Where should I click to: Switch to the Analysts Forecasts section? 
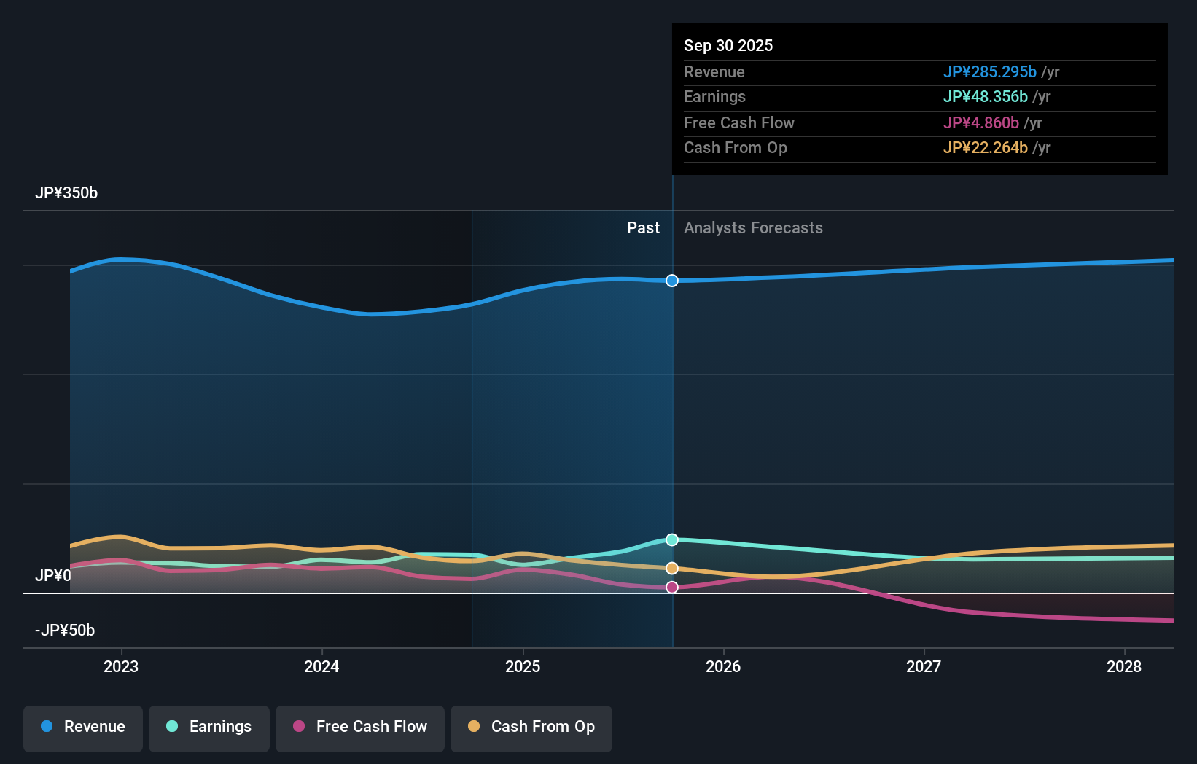pos(753,227)
